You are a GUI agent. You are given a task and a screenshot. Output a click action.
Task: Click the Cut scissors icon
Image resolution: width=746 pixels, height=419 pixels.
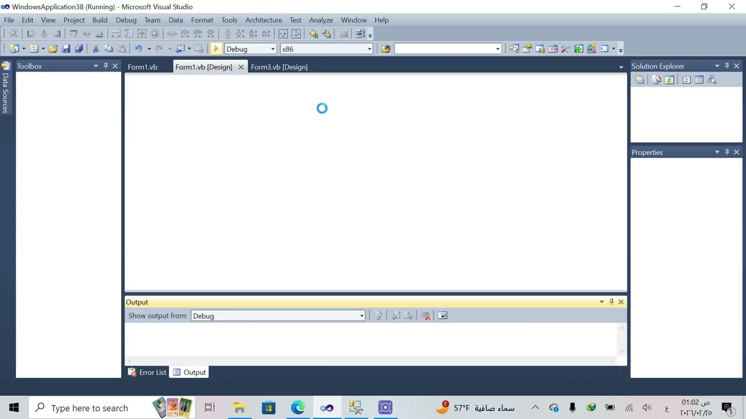tap(96, 49)
